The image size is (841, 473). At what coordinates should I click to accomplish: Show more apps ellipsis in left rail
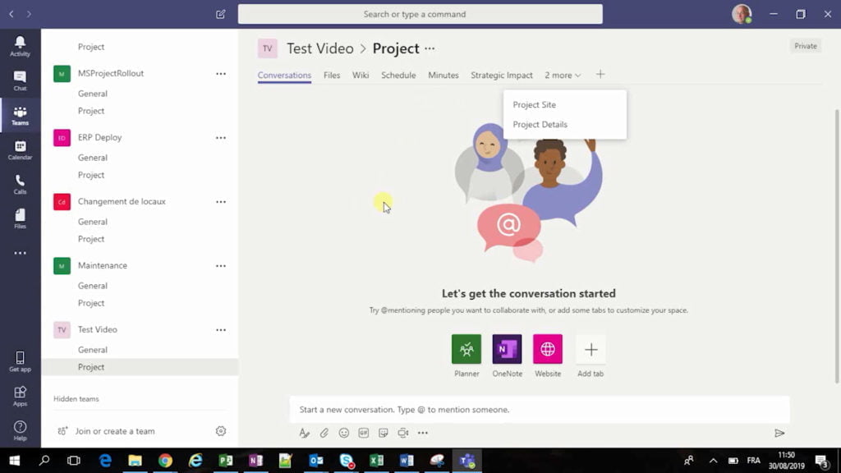tap(20, 253)
